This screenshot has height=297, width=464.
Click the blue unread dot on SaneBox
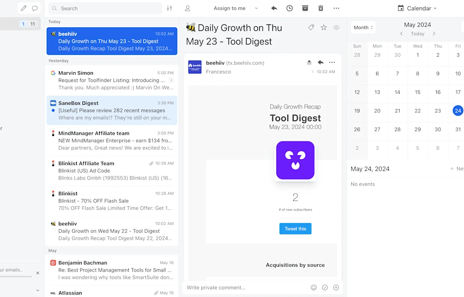point(53,111)
